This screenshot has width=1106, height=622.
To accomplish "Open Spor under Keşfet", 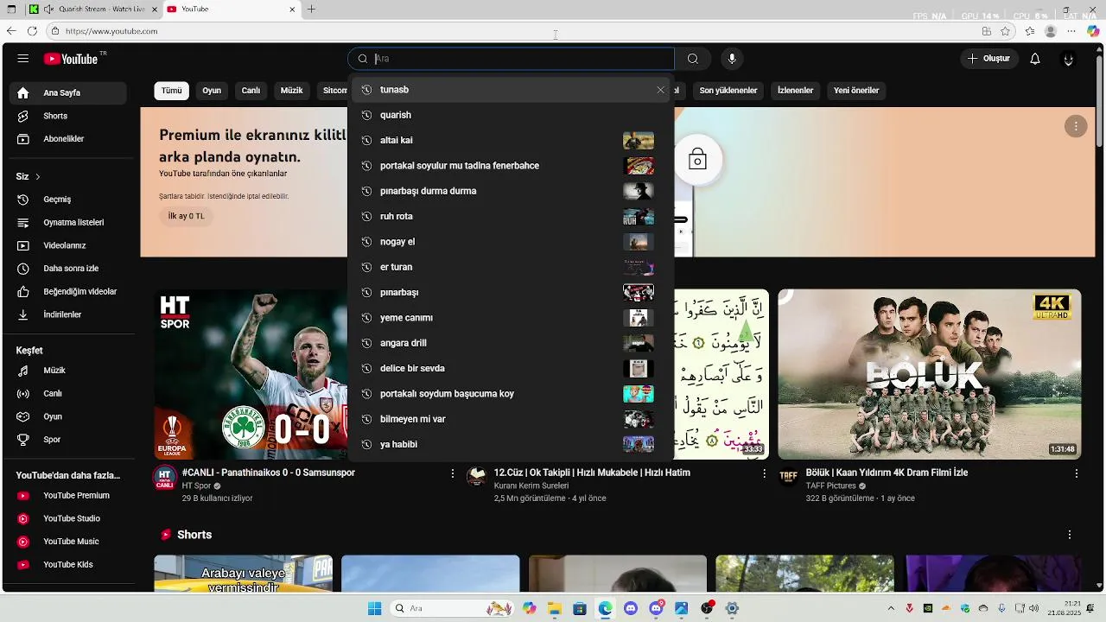I will pyautogui.click(x=68, y=440).
